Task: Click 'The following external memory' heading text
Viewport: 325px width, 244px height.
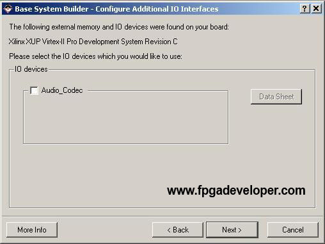Action: click(x=119, y=27)
